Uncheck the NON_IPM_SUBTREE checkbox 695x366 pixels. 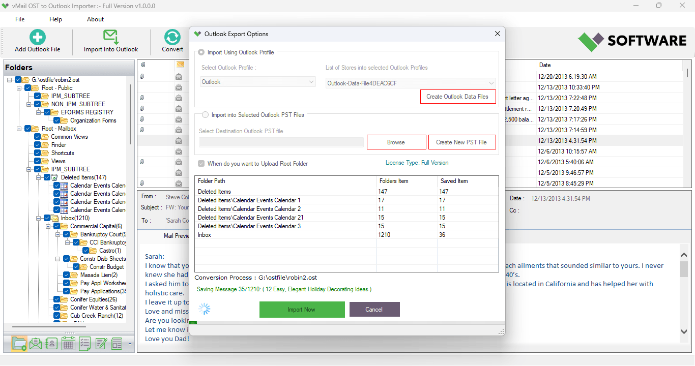coord(38,104)
